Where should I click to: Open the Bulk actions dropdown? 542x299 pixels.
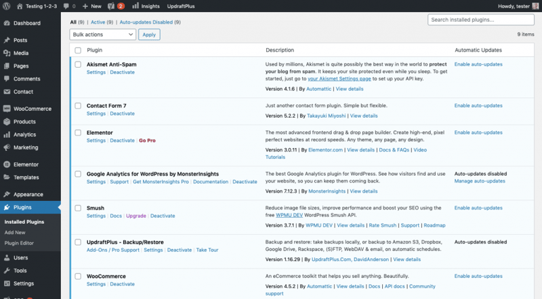[103, 34]
